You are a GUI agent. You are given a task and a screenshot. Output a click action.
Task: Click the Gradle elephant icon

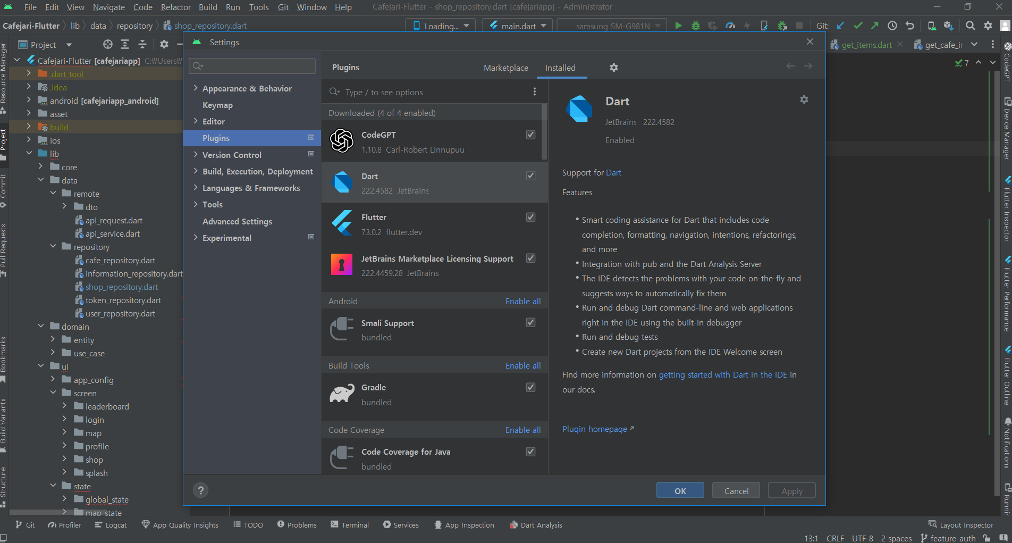pos(342,394)
